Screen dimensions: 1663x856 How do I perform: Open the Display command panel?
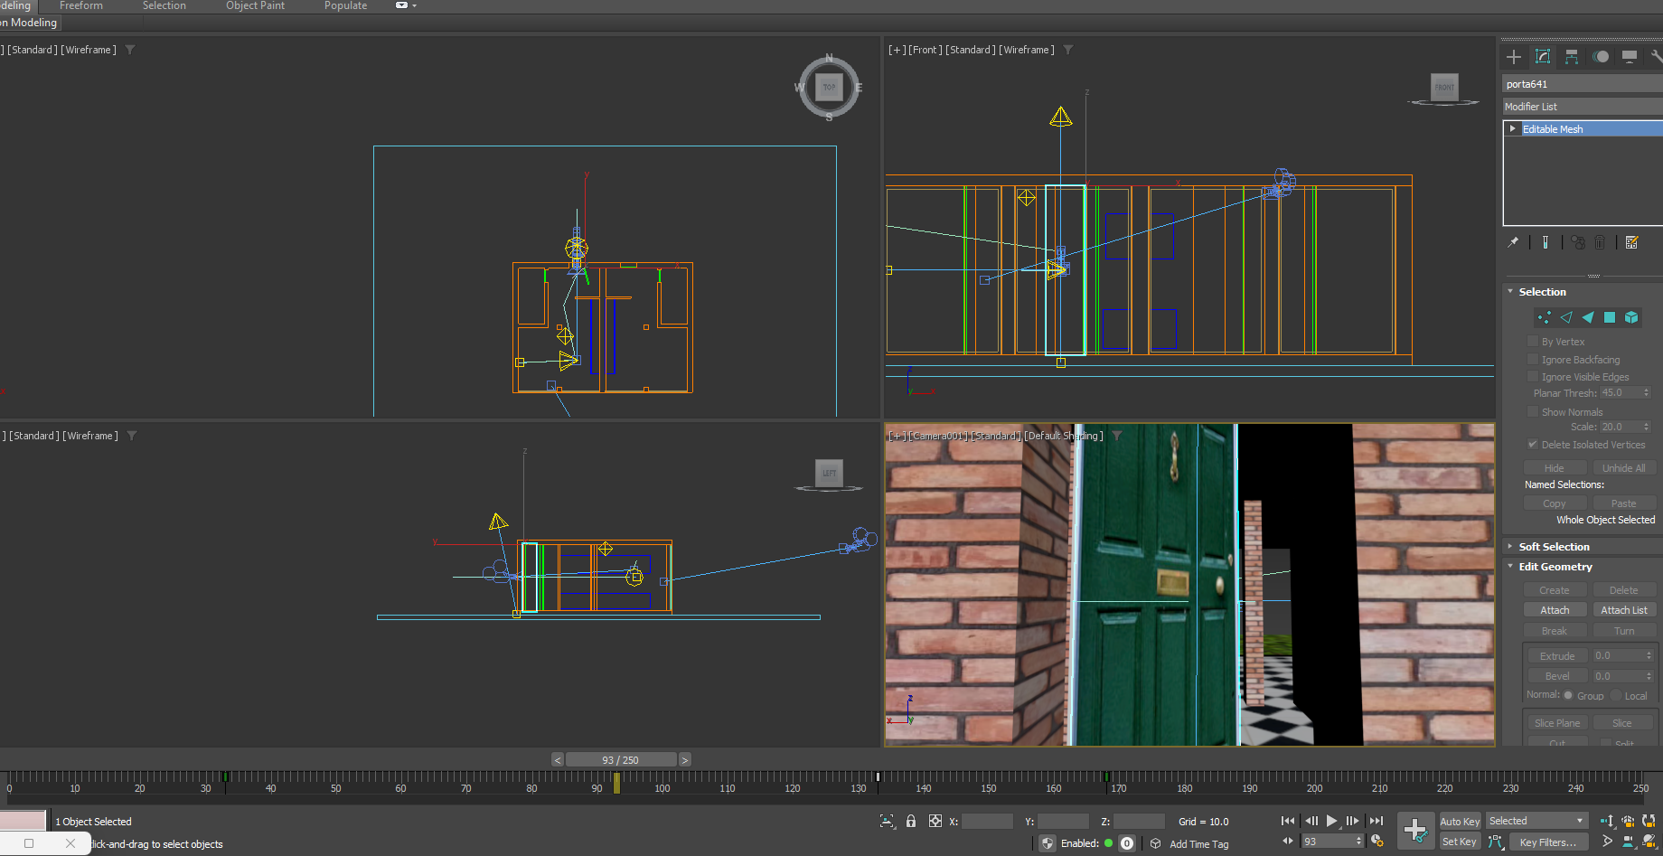click(1630, 57)
